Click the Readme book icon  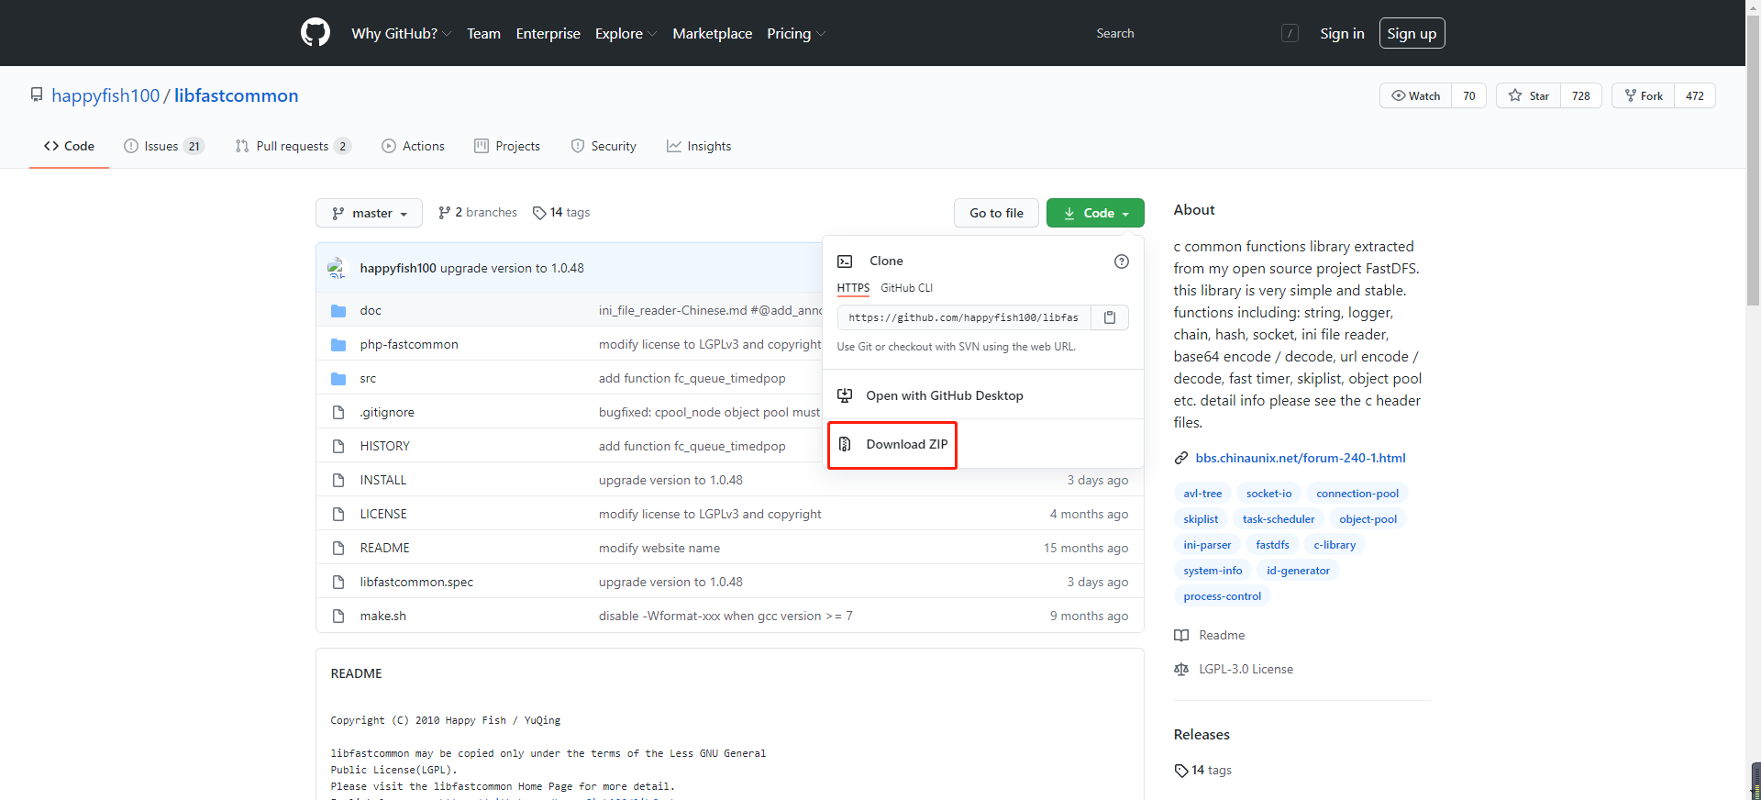click(x=1181, y=635)
